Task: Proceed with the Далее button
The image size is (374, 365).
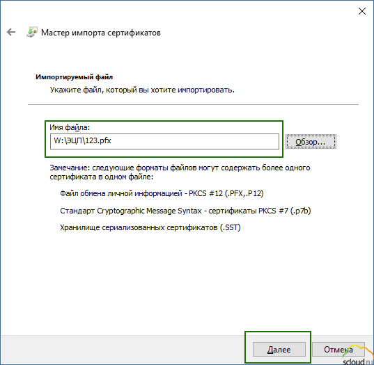Action: [x=279, y=350]
